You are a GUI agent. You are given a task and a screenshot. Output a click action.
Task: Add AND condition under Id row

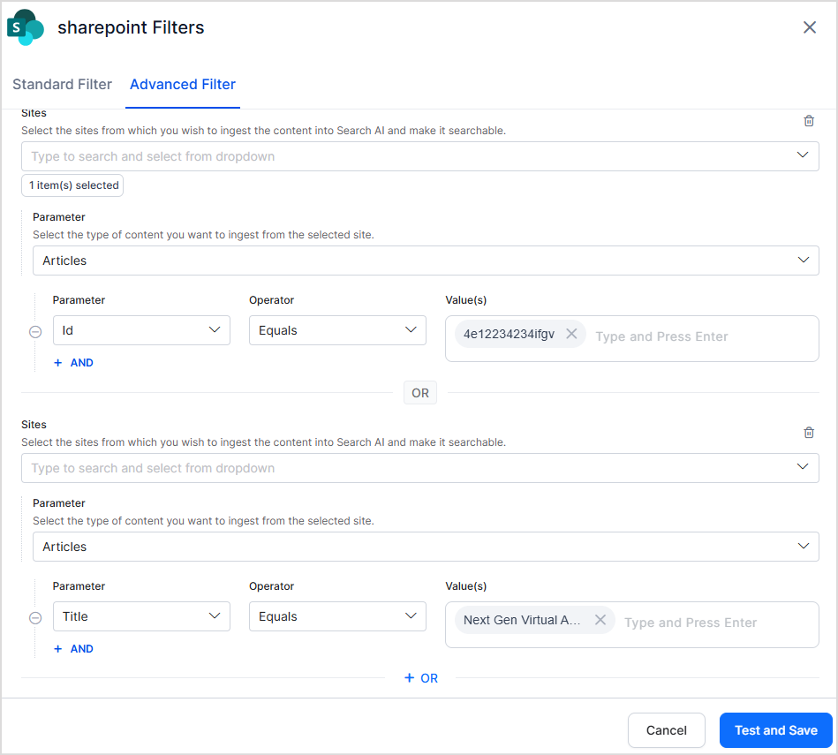click(74, 363)
